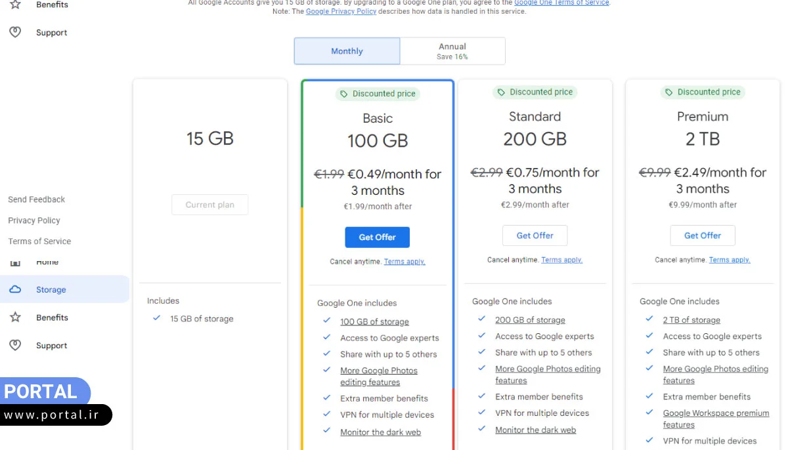Click the checkmark beside 15 GB of storage

point(156,318)
